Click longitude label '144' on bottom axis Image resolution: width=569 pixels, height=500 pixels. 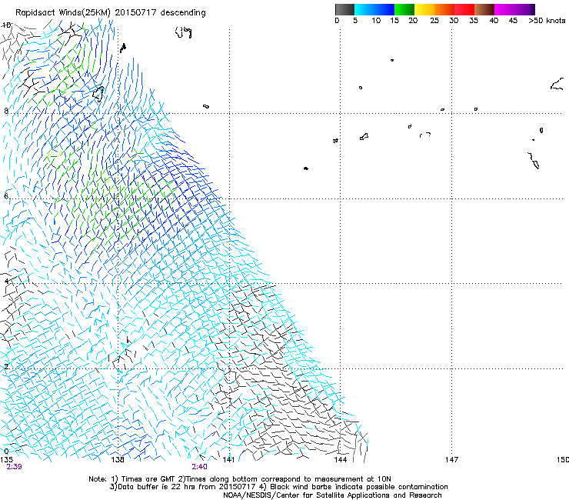tap(341, 459)
